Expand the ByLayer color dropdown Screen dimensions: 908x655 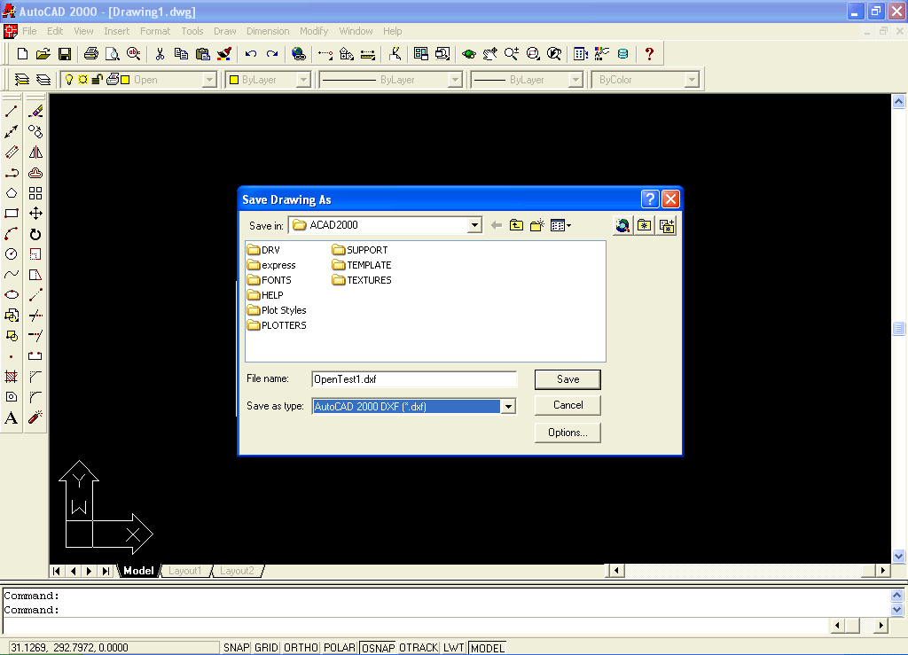pyautogui.click(x=303, y=80)
